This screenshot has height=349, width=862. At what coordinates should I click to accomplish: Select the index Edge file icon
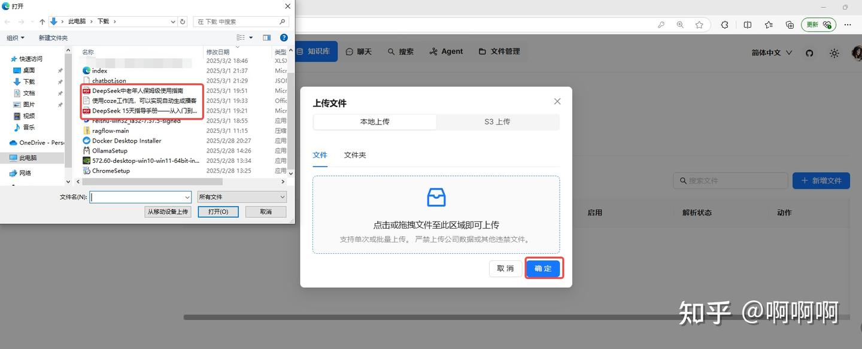[x=86, y=71]
